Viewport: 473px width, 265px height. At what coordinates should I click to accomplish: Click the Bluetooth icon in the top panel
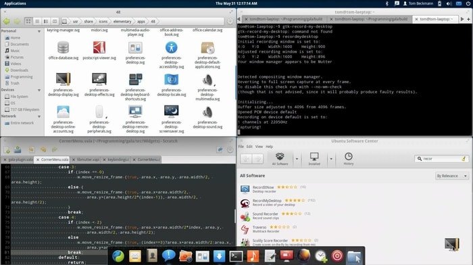coord(387,3)
